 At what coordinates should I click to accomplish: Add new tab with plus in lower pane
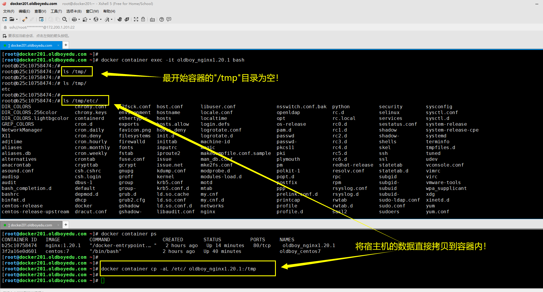[66, 225]
